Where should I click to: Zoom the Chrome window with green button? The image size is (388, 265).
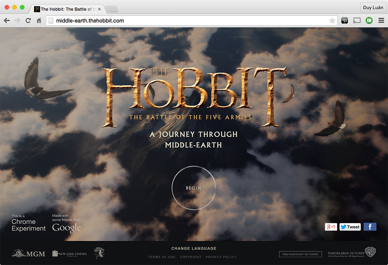(22, 7)
